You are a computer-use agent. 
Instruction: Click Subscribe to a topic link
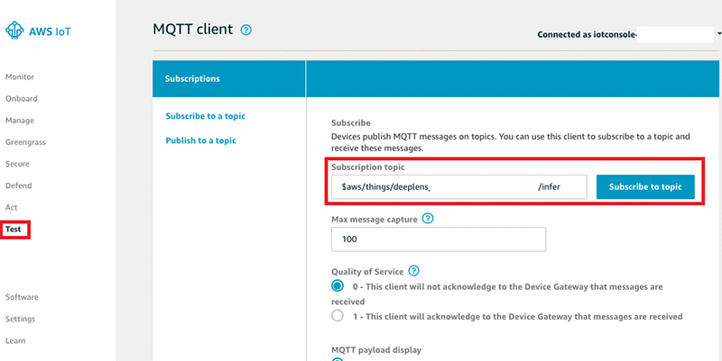click(x=206, y=116)
